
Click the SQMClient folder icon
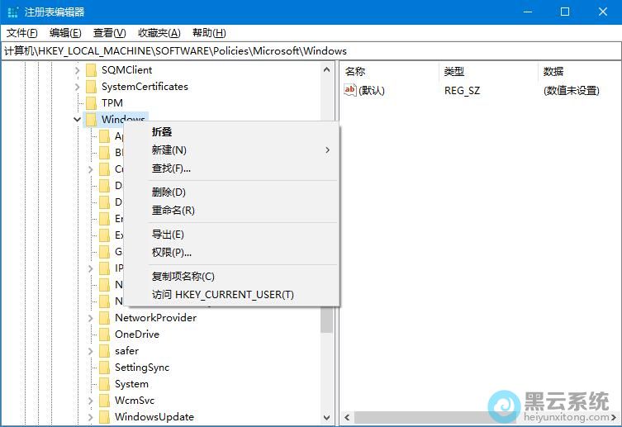91,70
